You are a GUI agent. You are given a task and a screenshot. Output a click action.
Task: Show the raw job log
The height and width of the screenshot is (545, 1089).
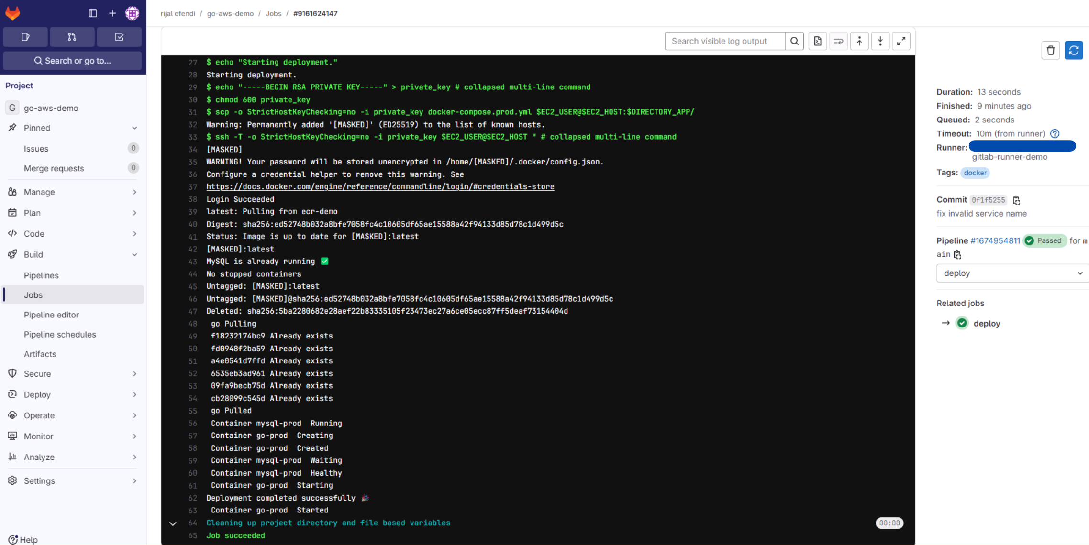[x=817, y=41]
